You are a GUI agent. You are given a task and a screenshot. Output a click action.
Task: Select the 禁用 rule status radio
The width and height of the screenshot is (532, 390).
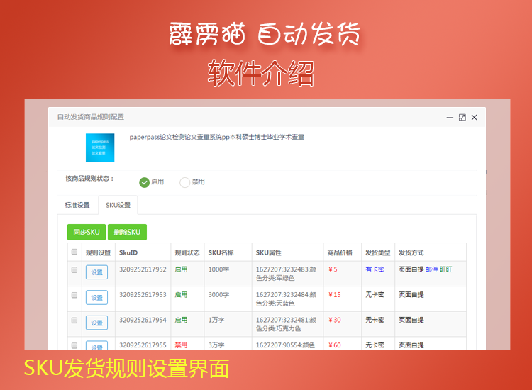point(184,182)
